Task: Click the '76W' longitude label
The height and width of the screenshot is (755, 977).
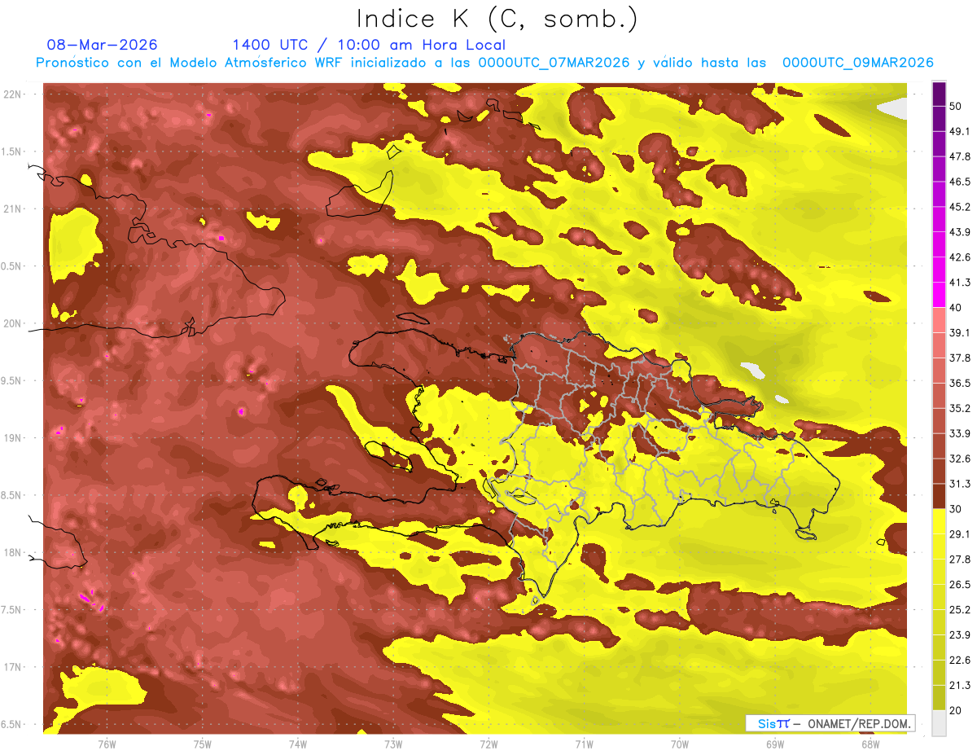Action: tap(107, 744)
